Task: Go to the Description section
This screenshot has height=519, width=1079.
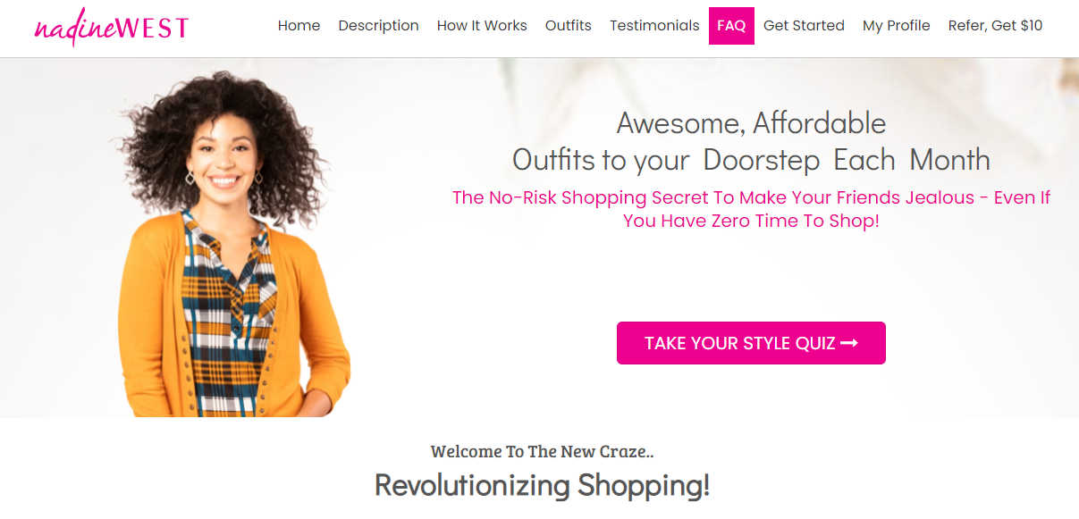Action: pyautogui.click(x=378, y=26)
